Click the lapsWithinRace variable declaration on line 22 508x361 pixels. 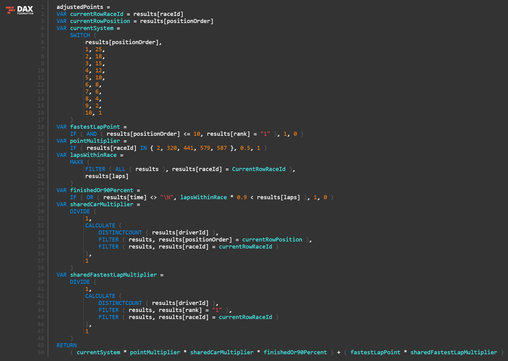click(x=93, y=155)
